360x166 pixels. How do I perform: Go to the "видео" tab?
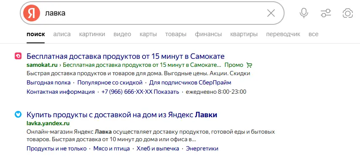122,34
